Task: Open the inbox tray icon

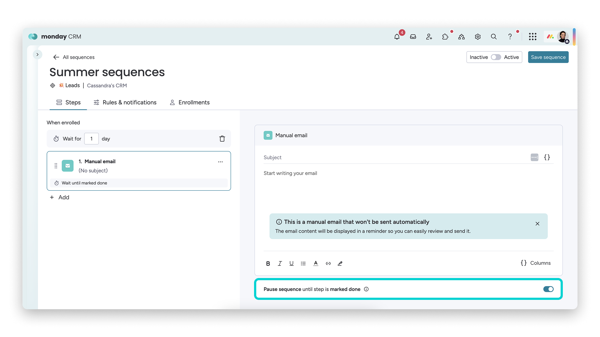Action: tap(413, 37)
